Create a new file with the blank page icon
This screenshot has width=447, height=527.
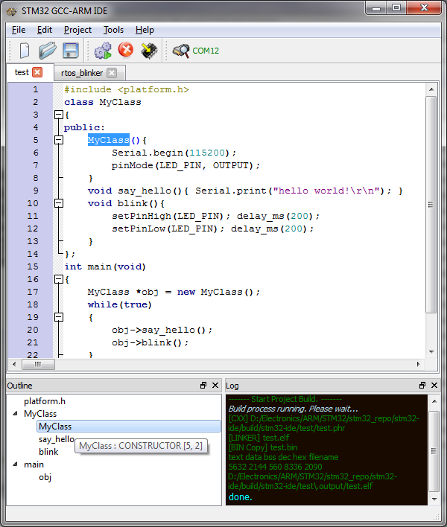click(x=25, y=51)
